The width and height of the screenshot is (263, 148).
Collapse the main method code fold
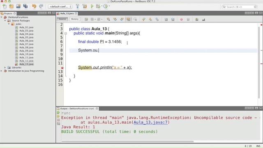(66, 33)
